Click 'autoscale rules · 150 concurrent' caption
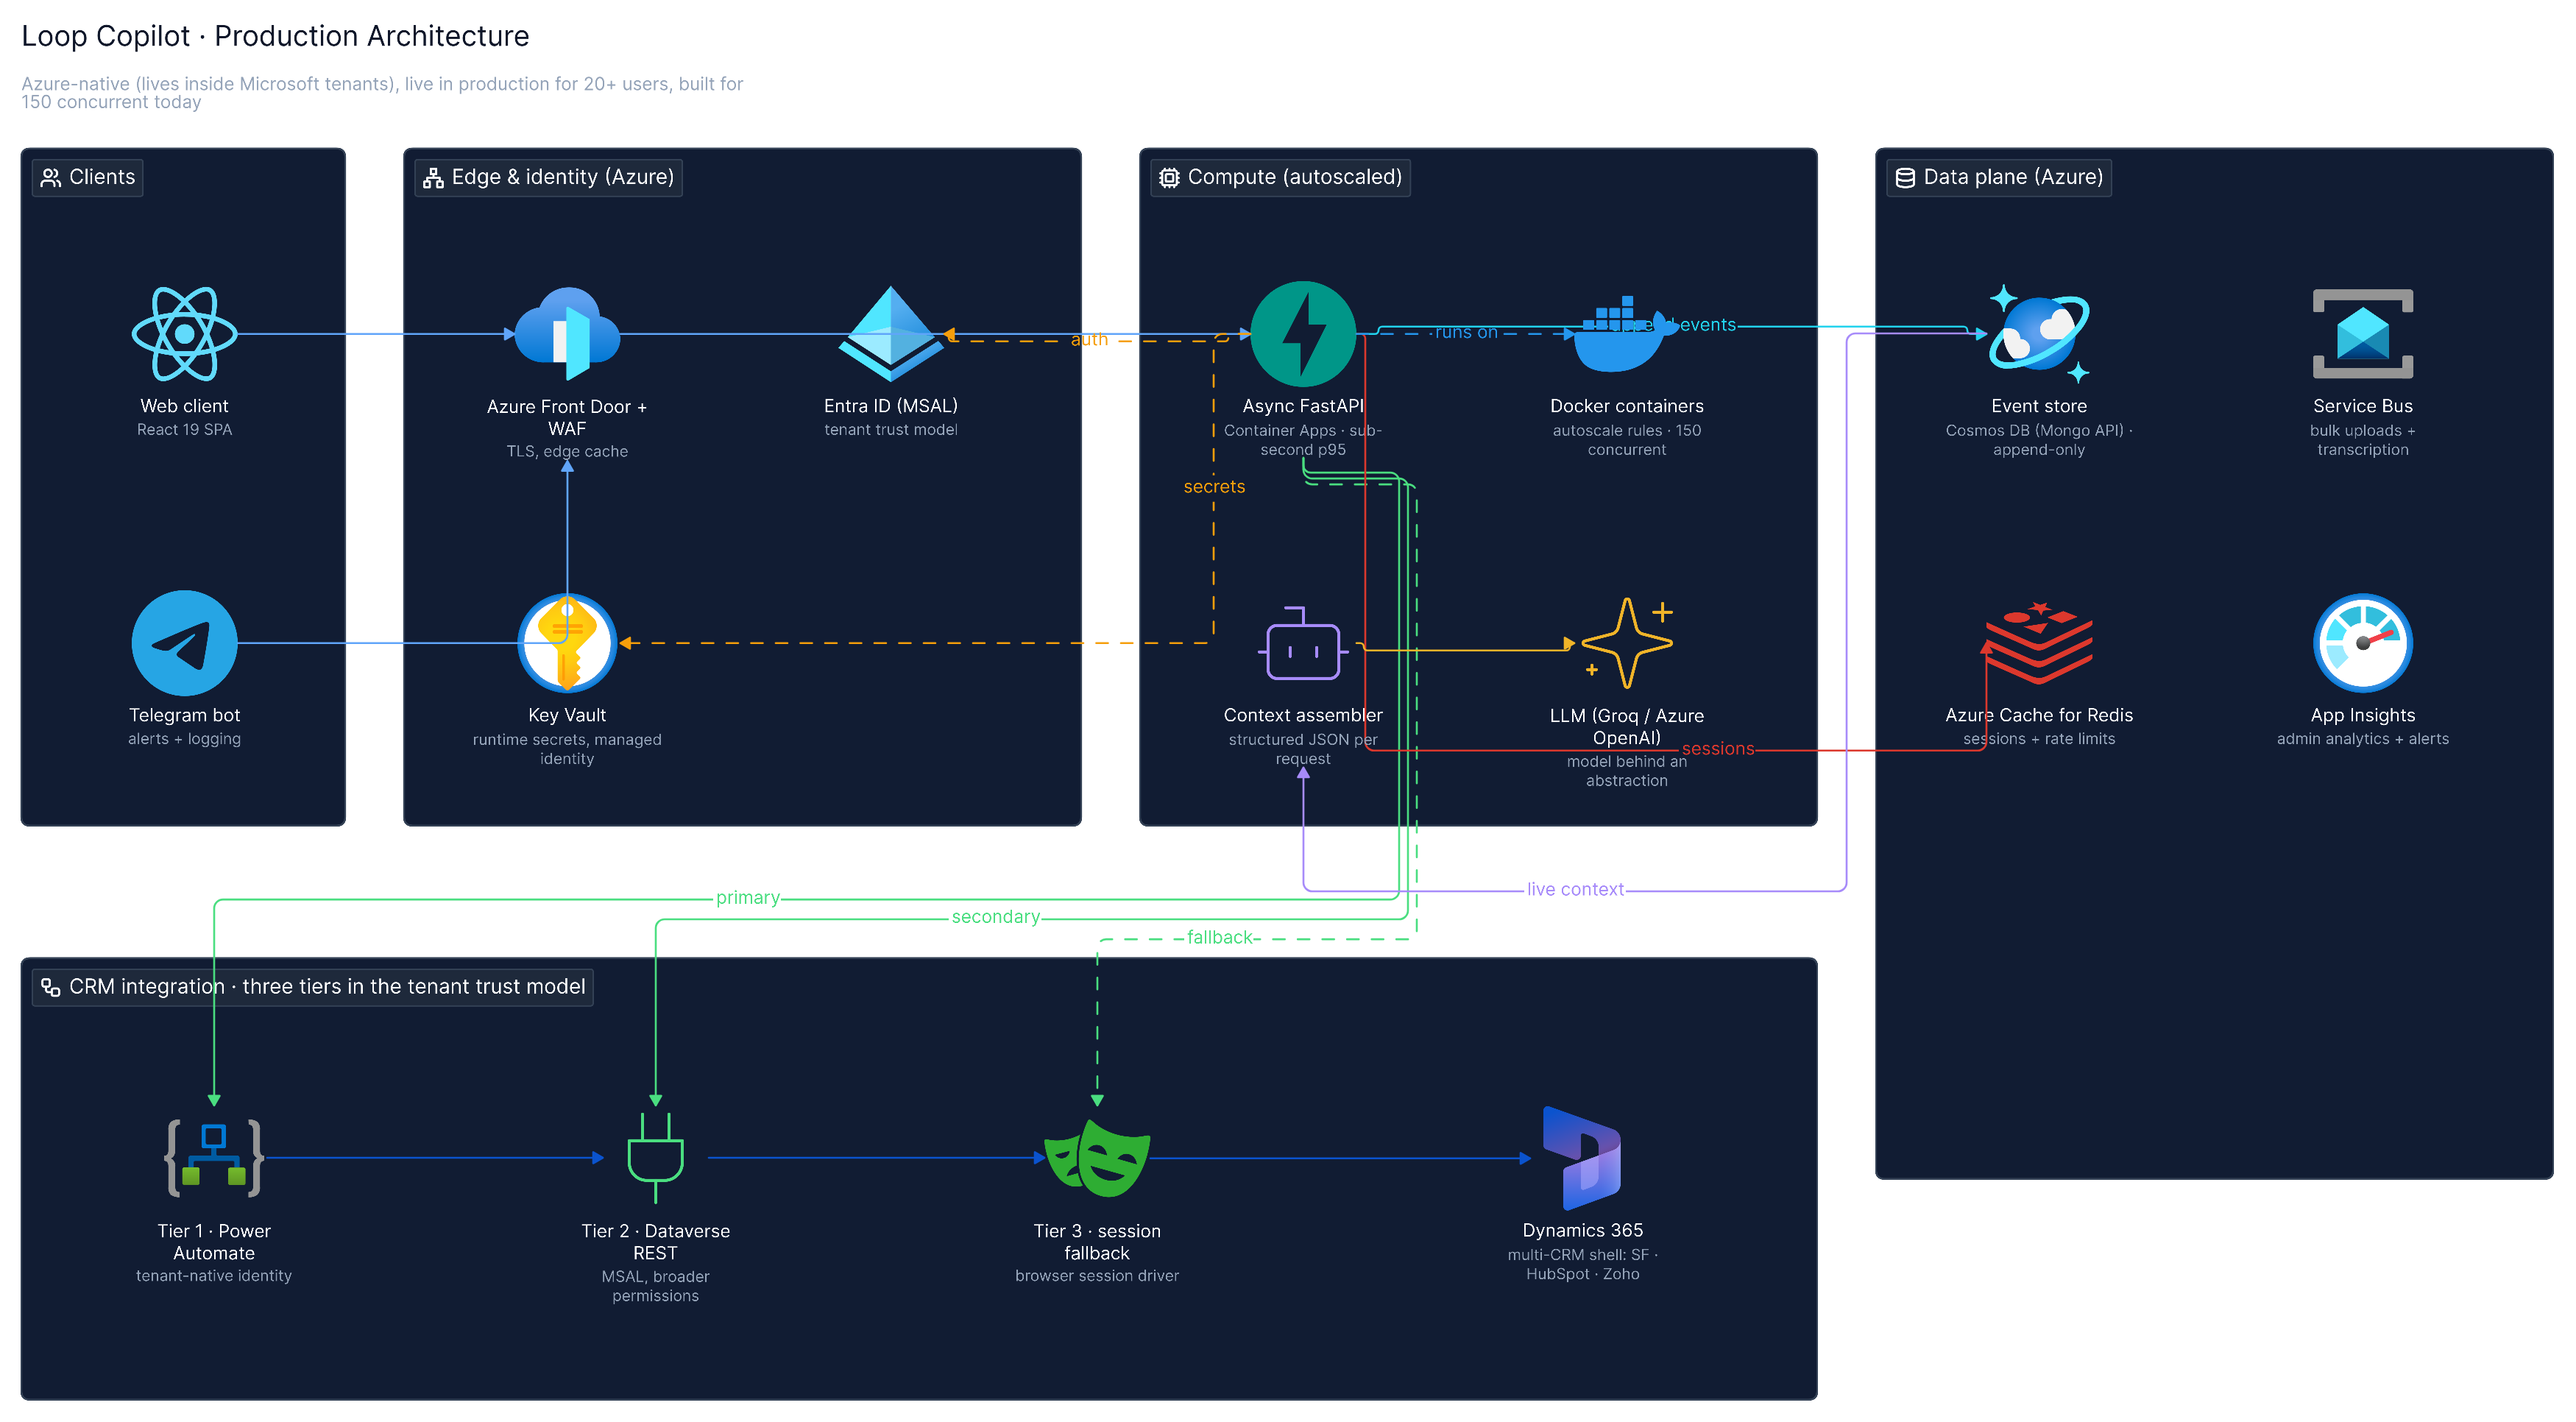Screen dimensions: 2576x1422 [x=1626, y=440]
